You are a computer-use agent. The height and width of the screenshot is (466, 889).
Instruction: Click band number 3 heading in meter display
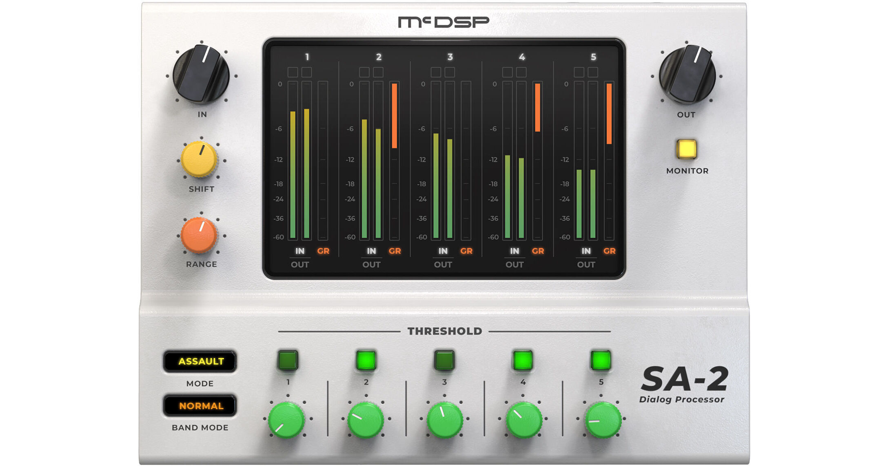point(450,57)
